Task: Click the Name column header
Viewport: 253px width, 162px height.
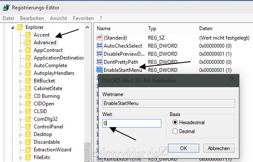Action: [119, 28]
